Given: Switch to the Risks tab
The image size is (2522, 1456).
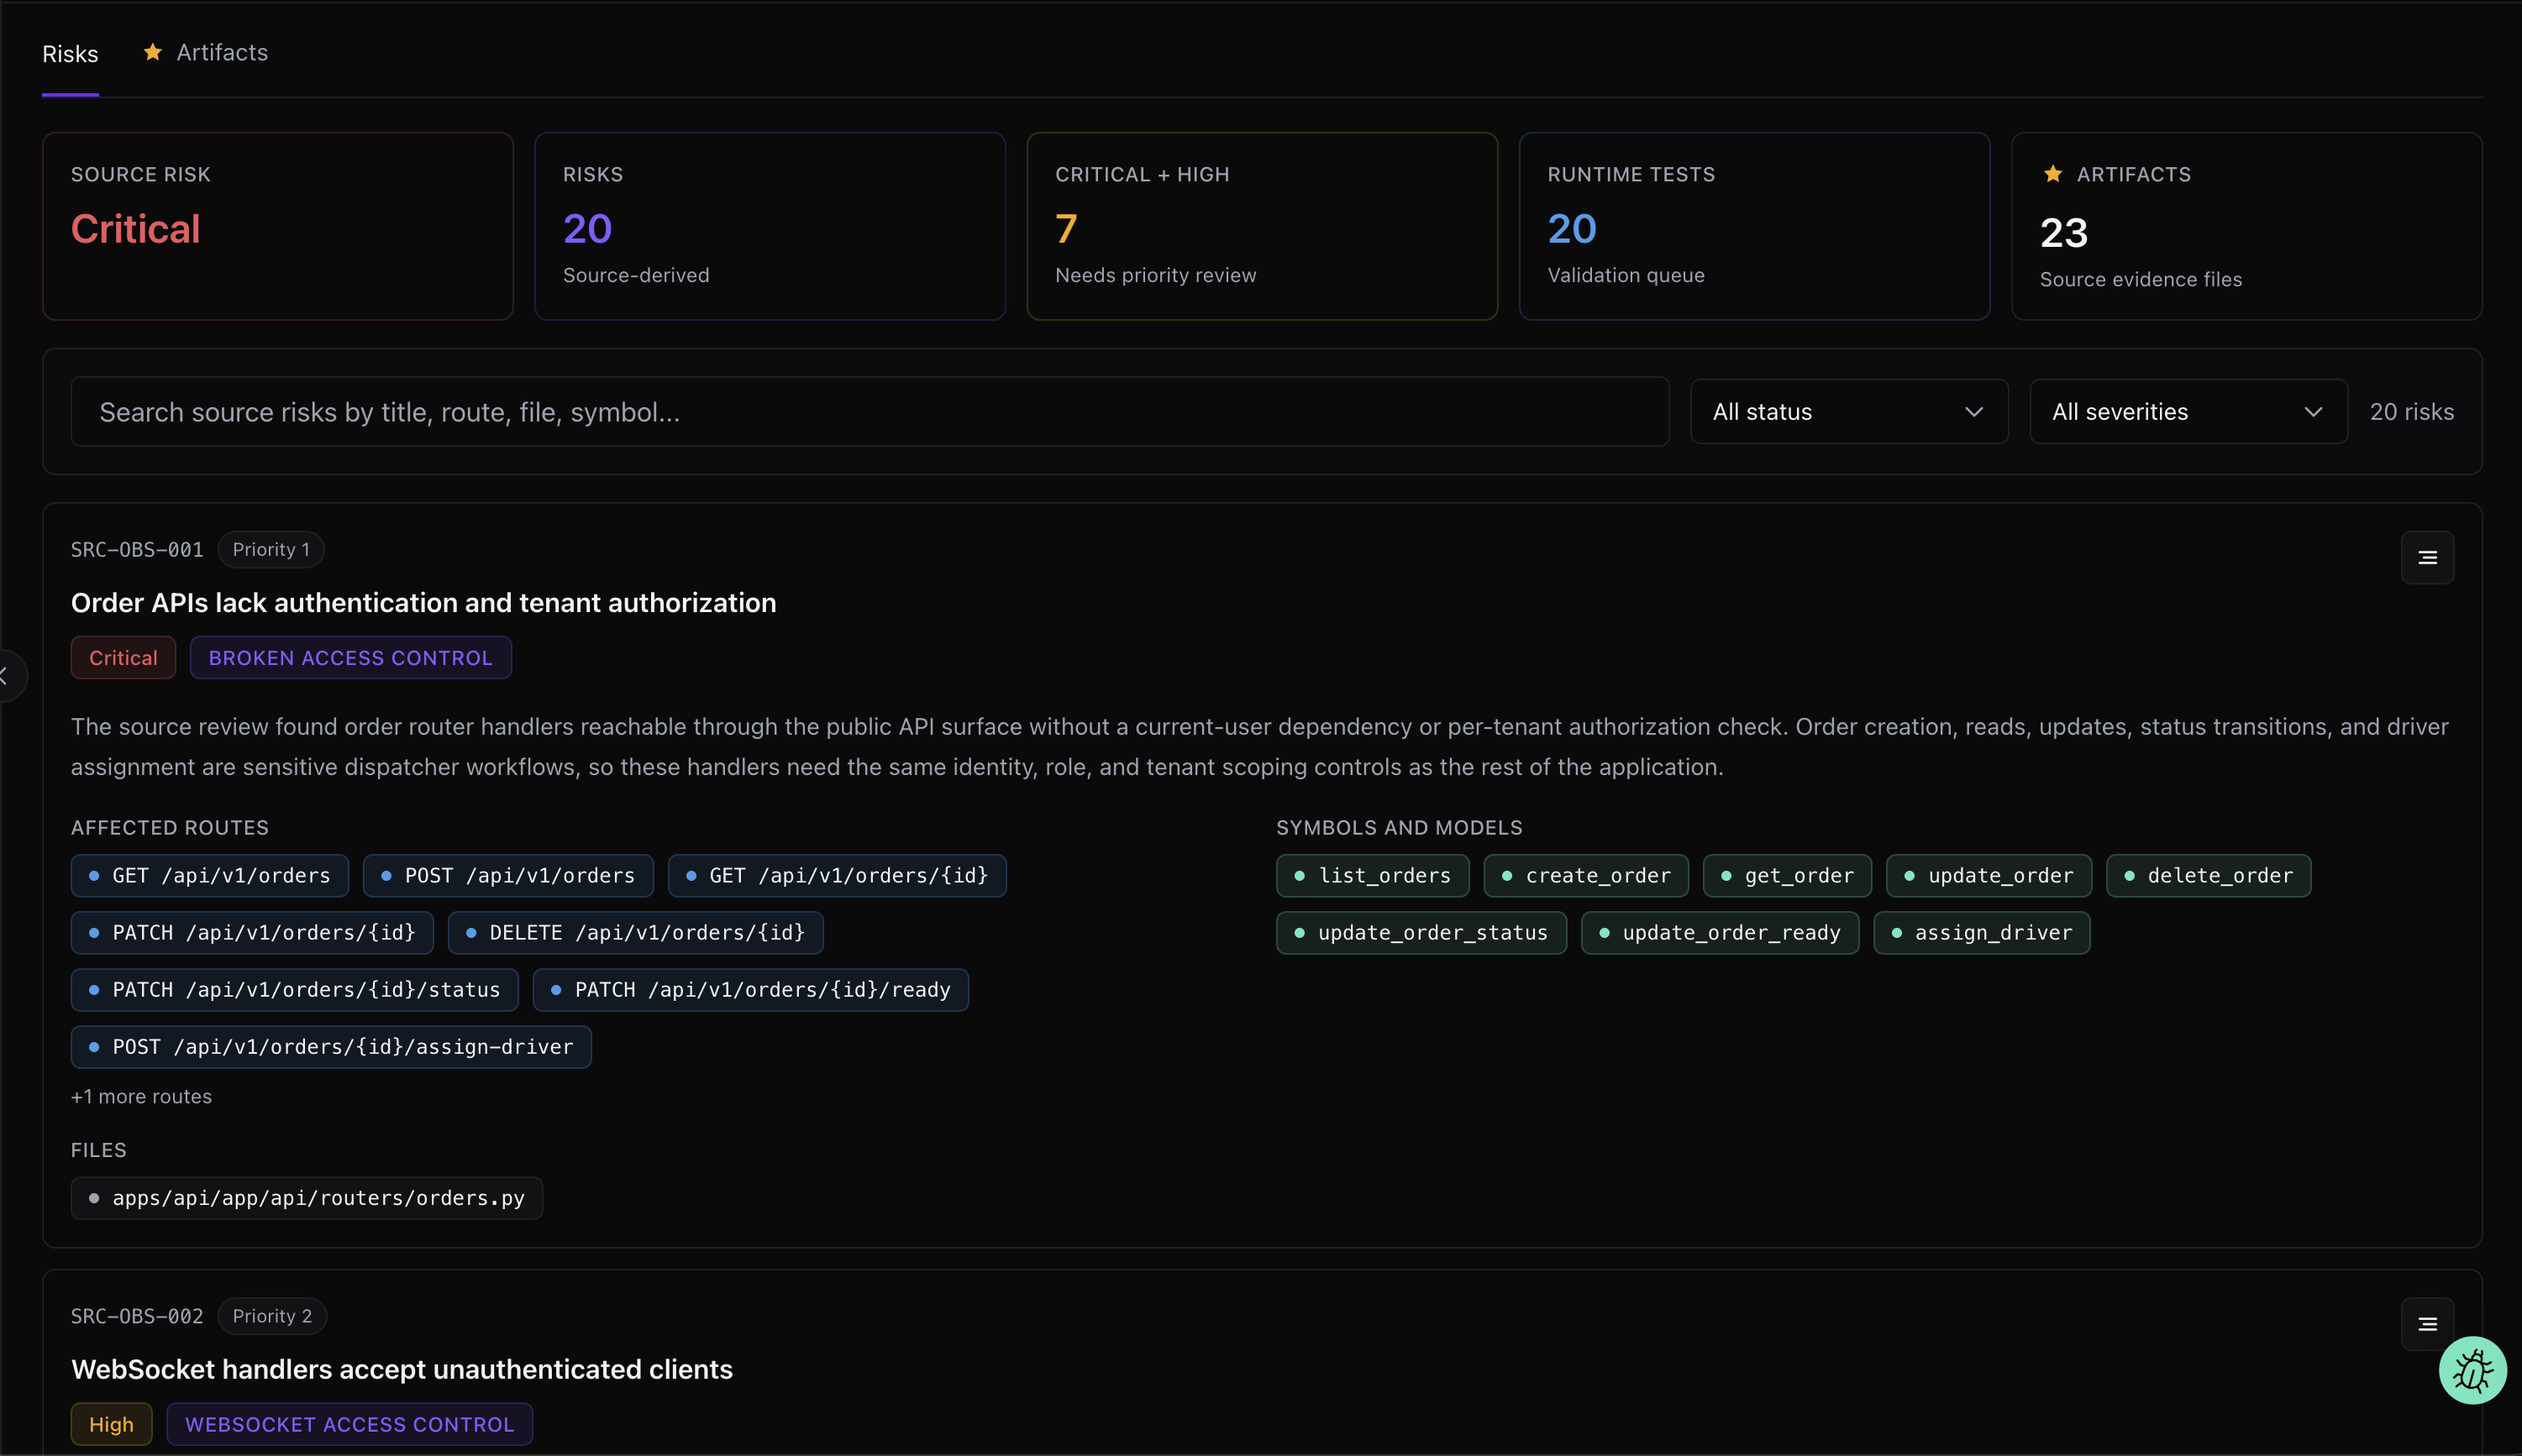Looking at the screenshot, I should point(70,54).
